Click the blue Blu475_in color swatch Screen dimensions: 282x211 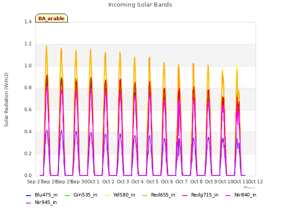[x=28, y=195]
